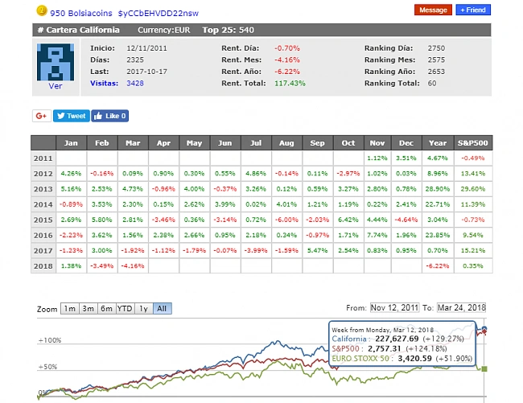Click the green EURO STOXX 50 endpoint marker
Viewport: 523px width, 403px height.
coord(484,368)
